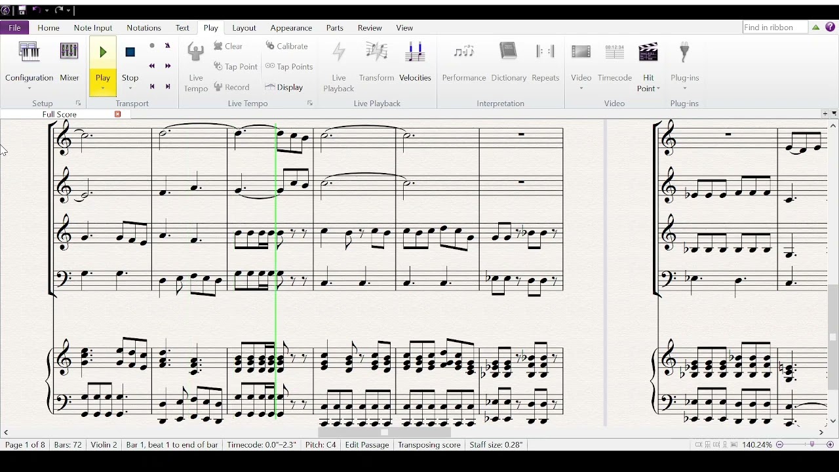
Task: Stop playback with the blue Stop icon
Action: 130,52
